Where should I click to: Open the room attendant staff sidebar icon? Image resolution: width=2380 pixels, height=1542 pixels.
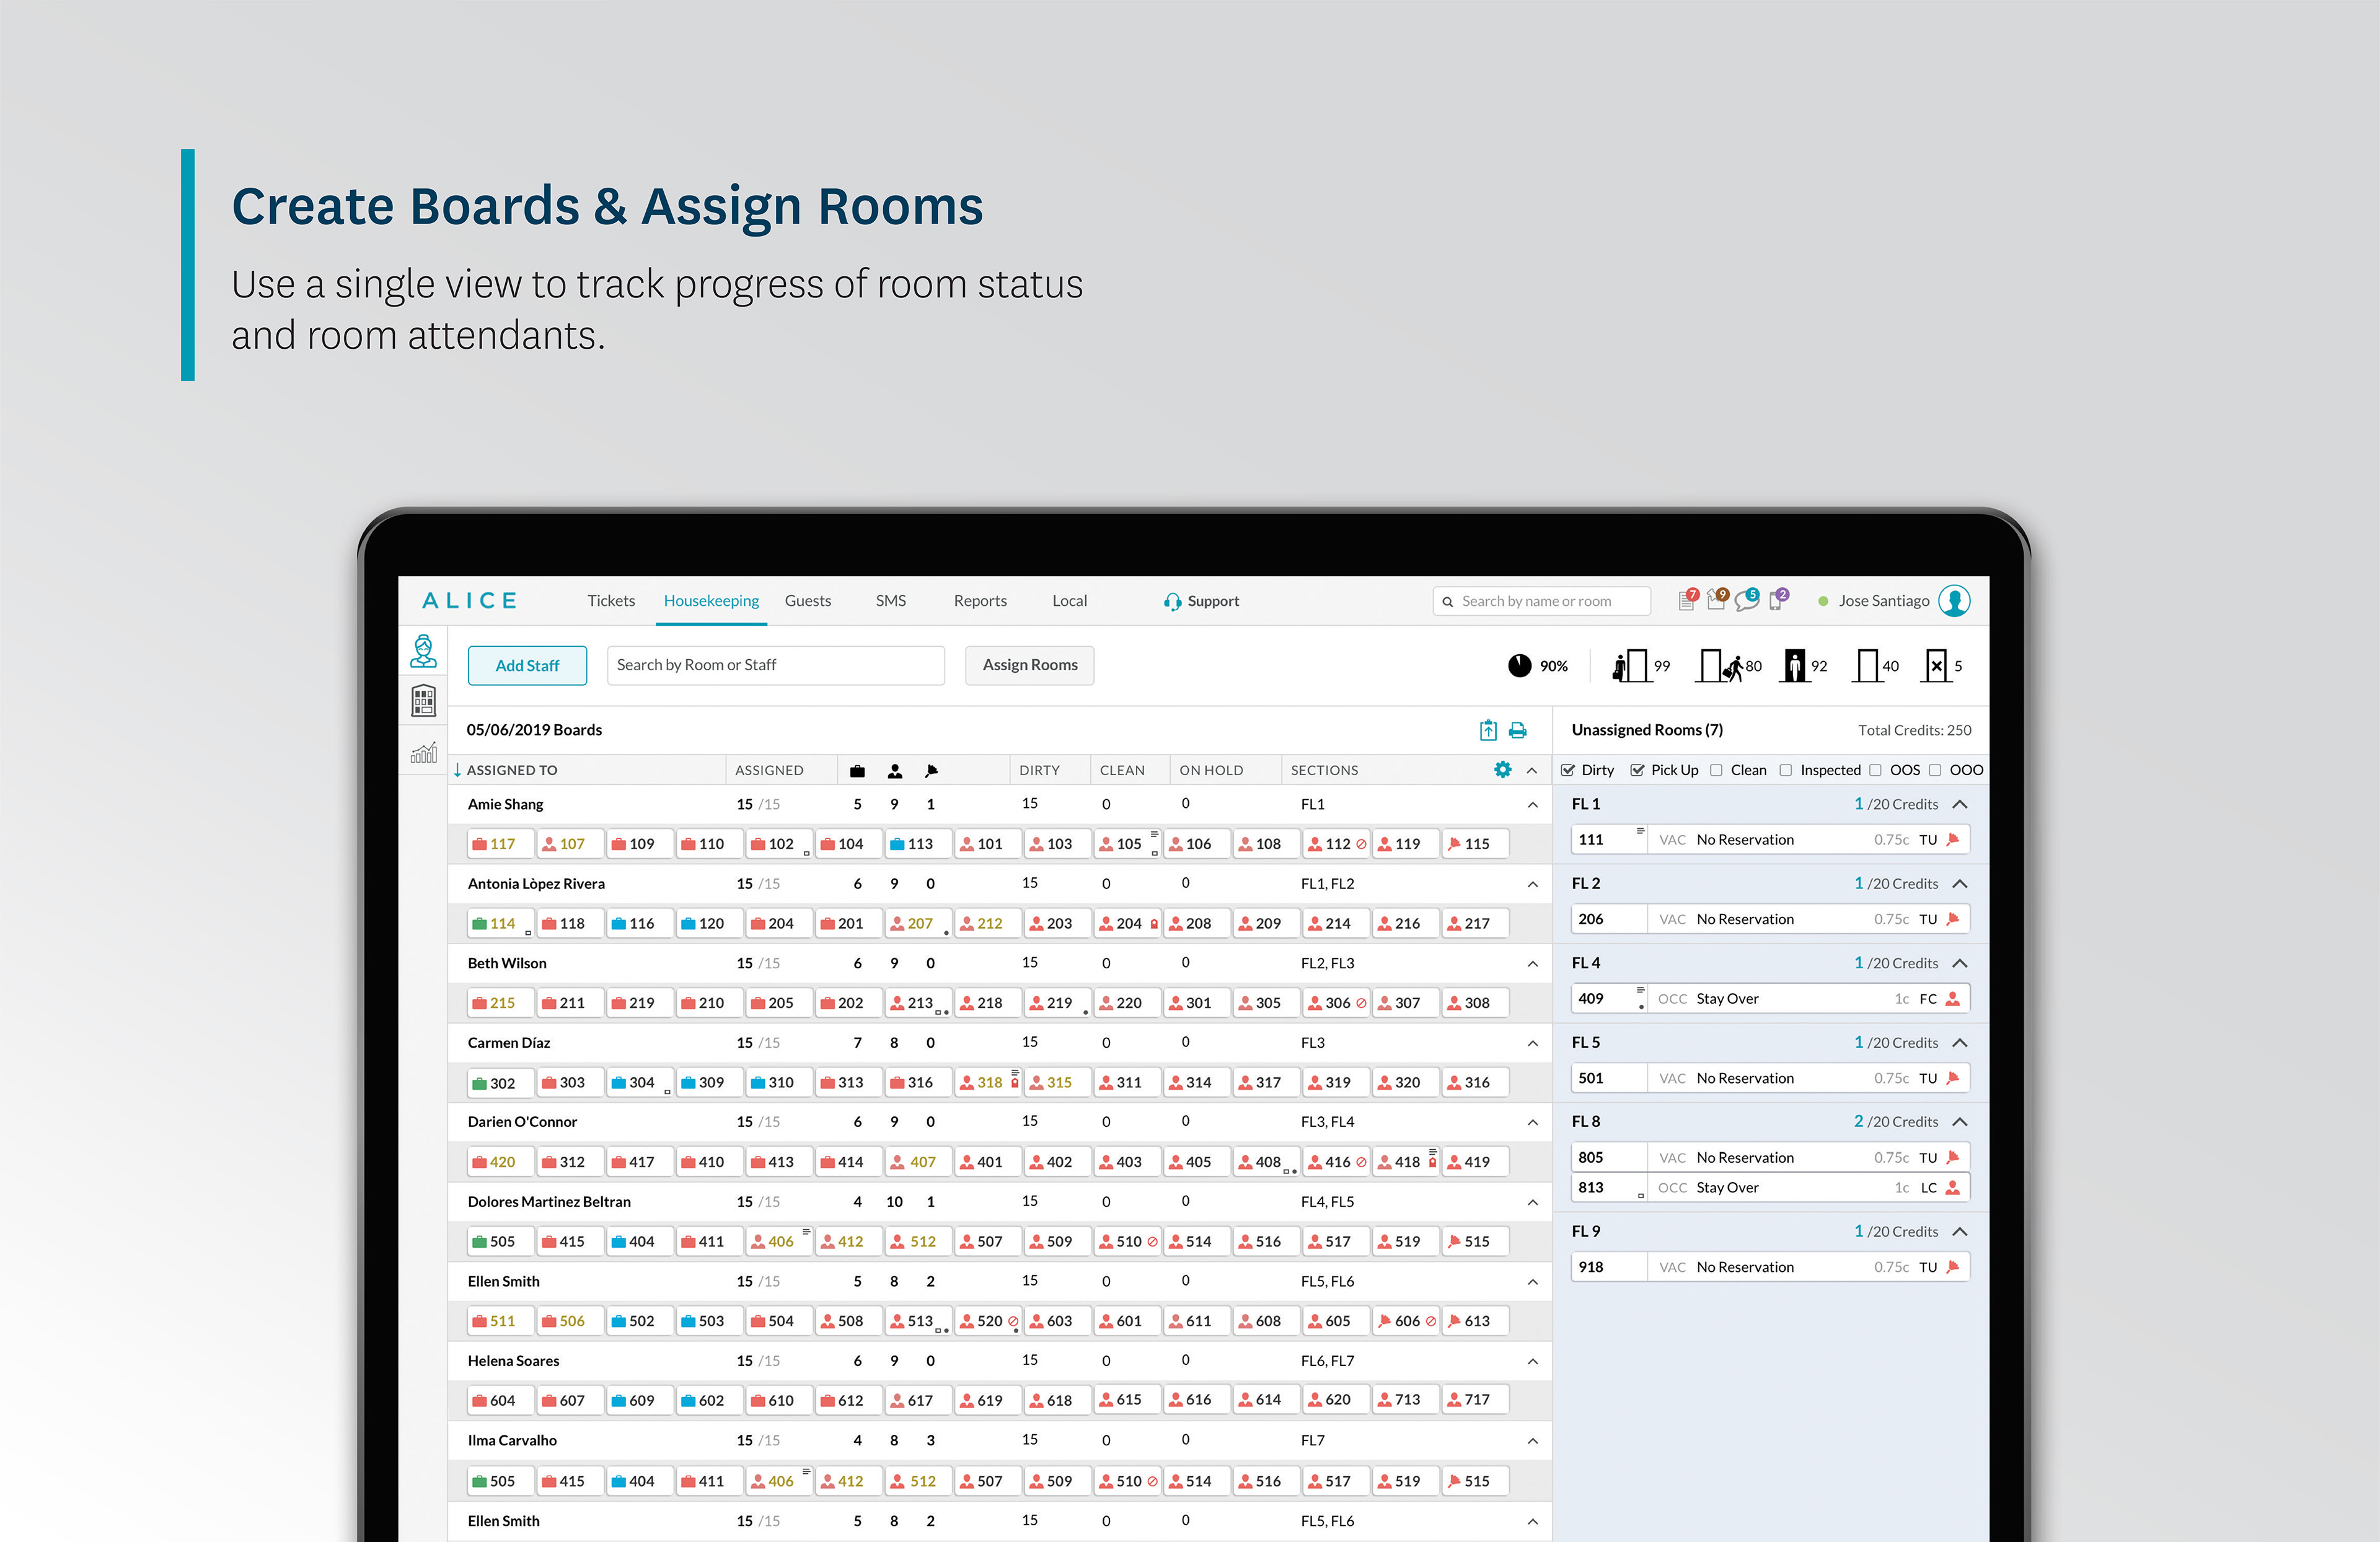pos(423,651)
